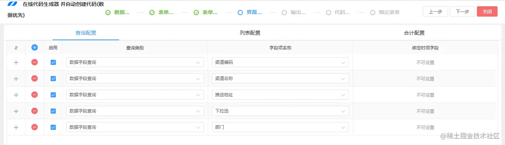505x145 pixels.
Task: Switch to the 合计配置 tab
Action: (x=414, y=33)
